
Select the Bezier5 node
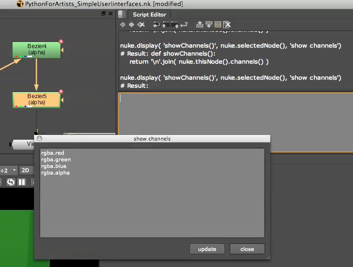(36, 100)
